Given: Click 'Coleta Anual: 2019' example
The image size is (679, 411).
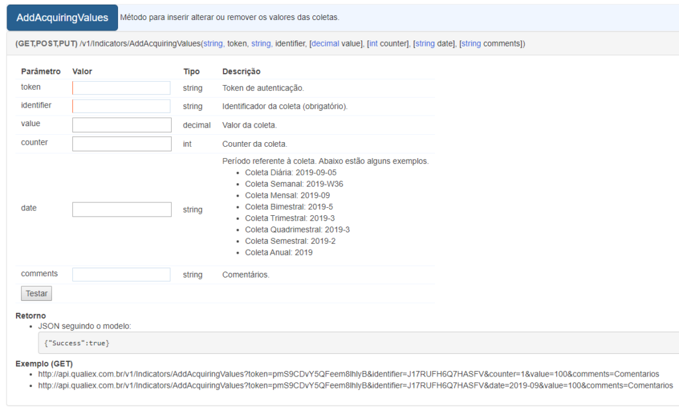Looking at the screenshot, I should coord(279,252).
